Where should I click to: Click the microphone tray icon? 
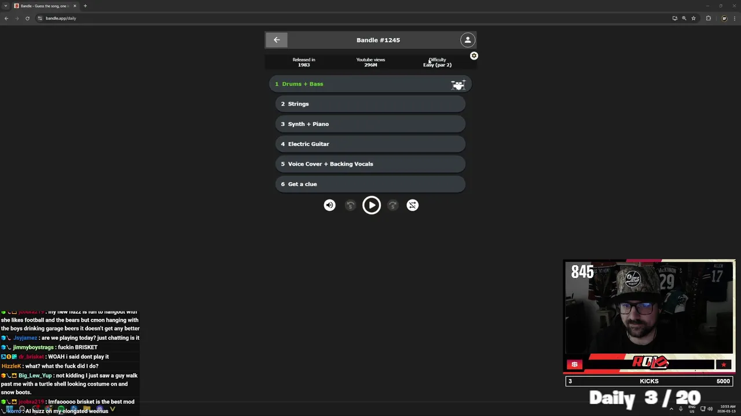tap(681, 409)
